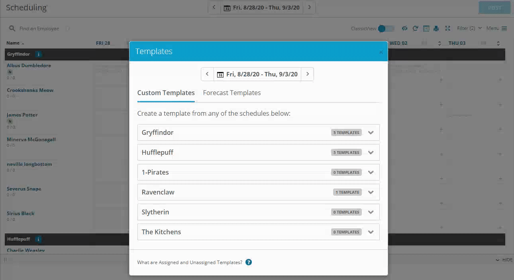The height and width of the screenshot is (280, 514).
Task: Click the hide-eye icon in toolbar
Action: 404,28
